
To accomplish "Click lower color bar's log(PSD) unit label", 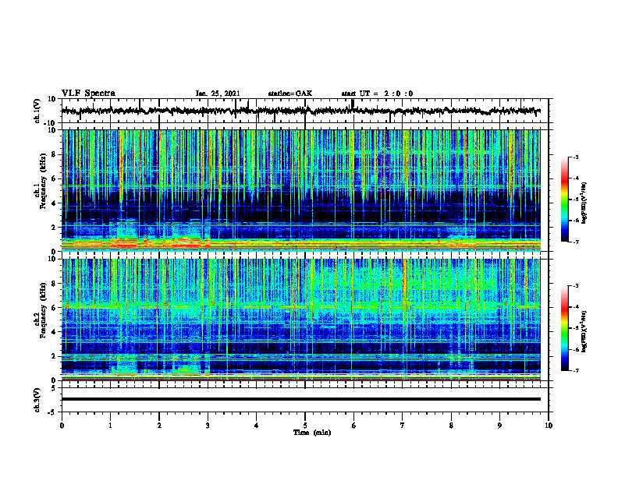I will pos(584,331).
